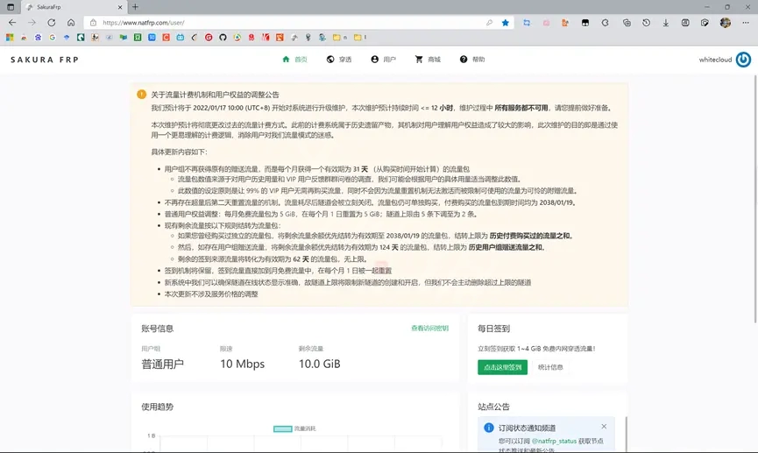Open the 用户 user menu
Screen dimensions: 758x453
(x=383, y=60)
